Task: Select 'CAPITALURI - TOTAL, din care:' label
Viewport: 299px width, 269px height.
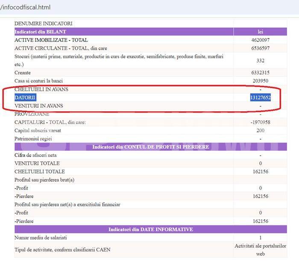Action: (x=50, y=122)
